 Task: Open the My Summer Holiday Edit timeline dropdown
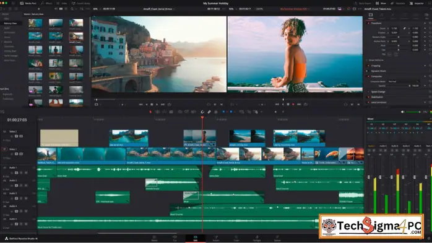(295, 9)
